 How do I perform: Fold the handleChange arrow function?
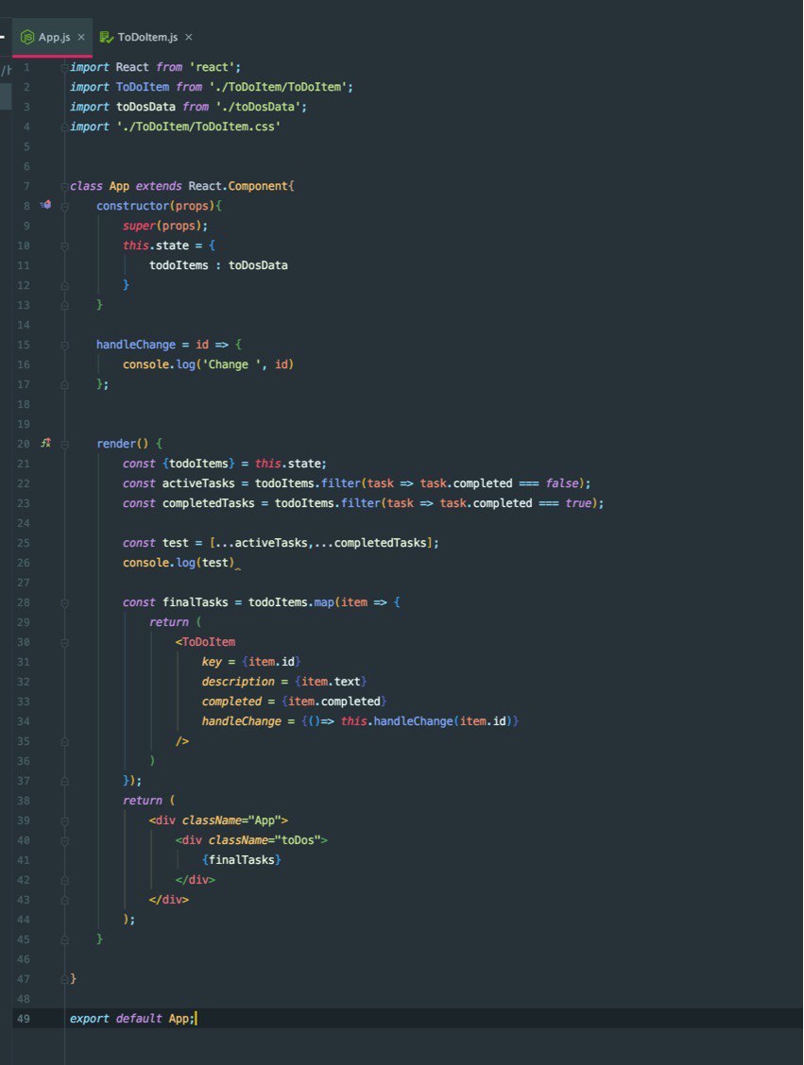coord(64,345)
